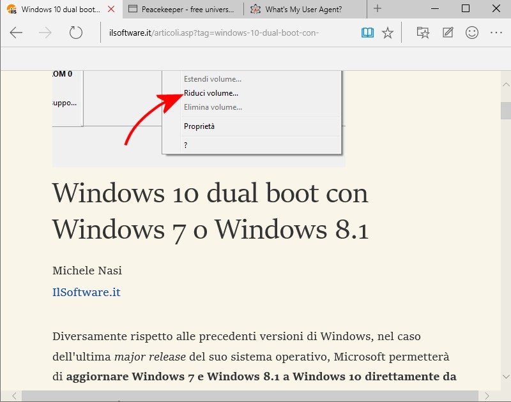
Task: Click the ilsoftware tab favicon
Action: [11, 9]
